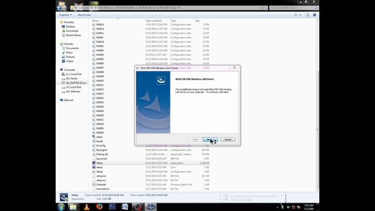Viewport: 375px width, 211px height.
Task: Focus the Explorer search box
Action: [294, 8]
